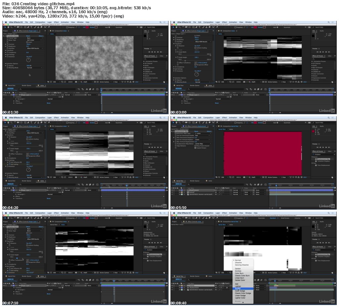This screenshot has width=339, height=307.
Task: Take a snapshot via the camera icon in the 00:05:50 viewer
Action: pos(244,177)
